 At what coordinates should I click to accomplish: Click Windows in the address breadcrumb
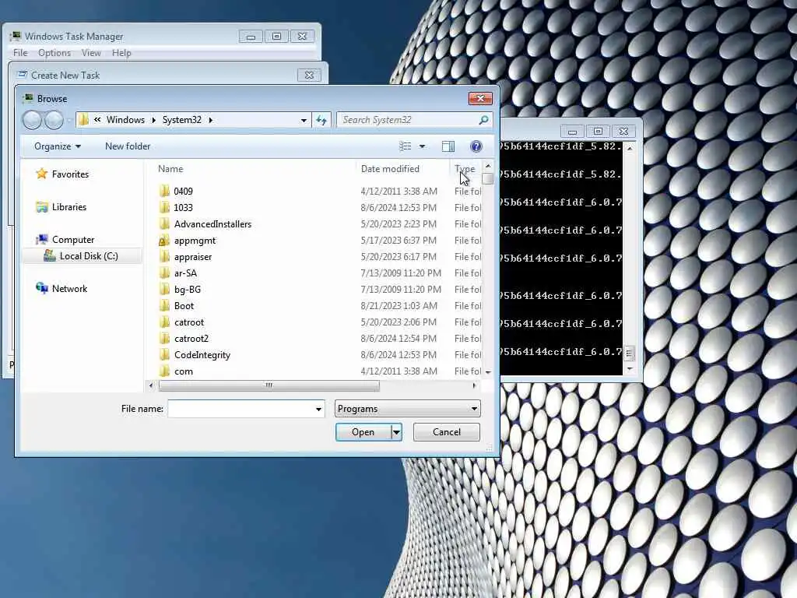pos(125,120)
